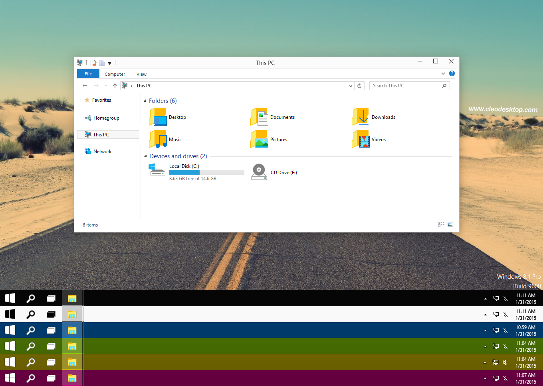Switch to large thumbnails view in the status bar
Screen dimensions: 543x386
click(450, 224)
